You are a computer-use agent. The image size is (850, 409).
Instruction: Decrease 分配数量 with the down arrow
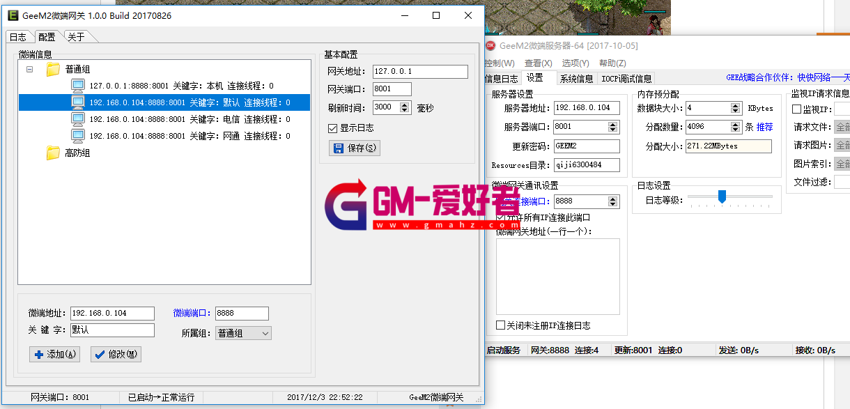click(736, 130)
